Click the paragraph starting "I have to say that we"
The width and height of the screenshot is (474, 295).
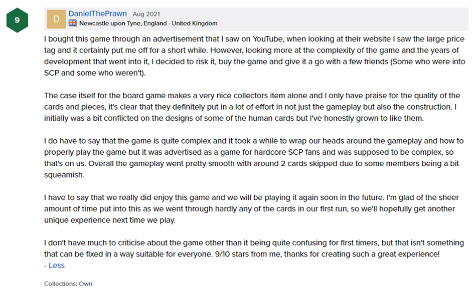(x=251, y=209)
